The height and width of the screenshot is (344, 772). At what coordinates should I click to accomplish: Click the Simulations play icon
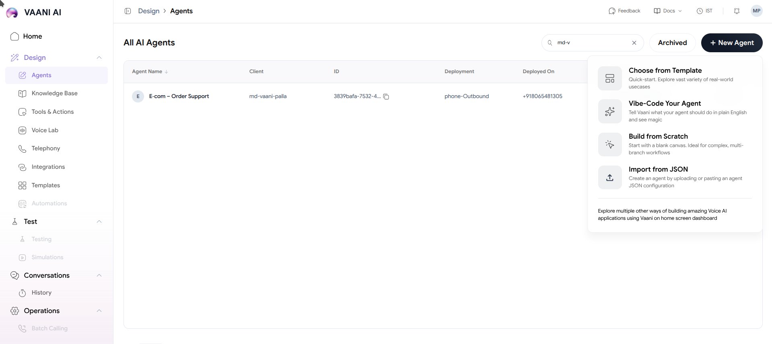point(23,257)
